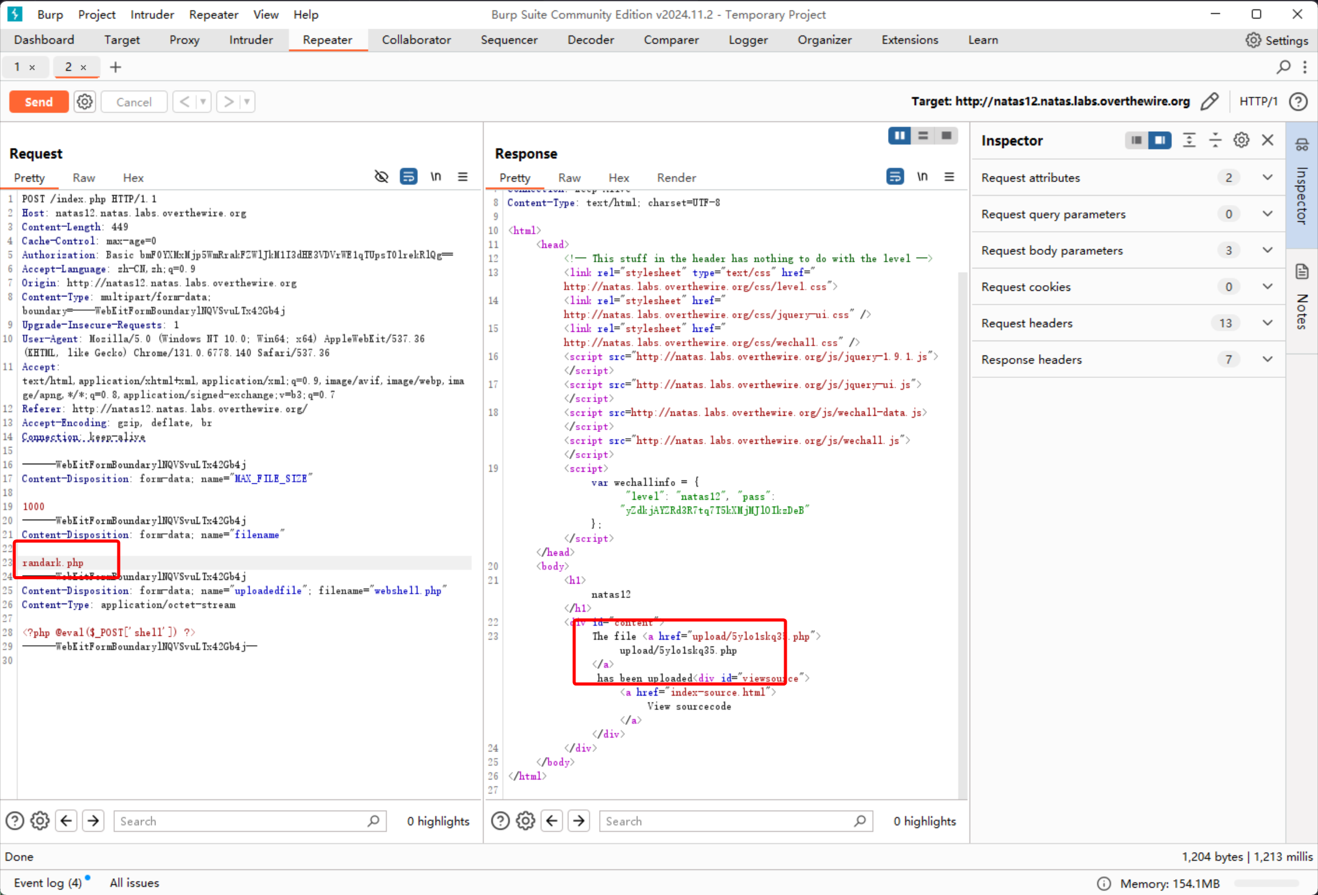The width and height of the screenshot is (1318, 895).
Task: Open dropdown next to the forward history arrow
Action: point(247,102)
